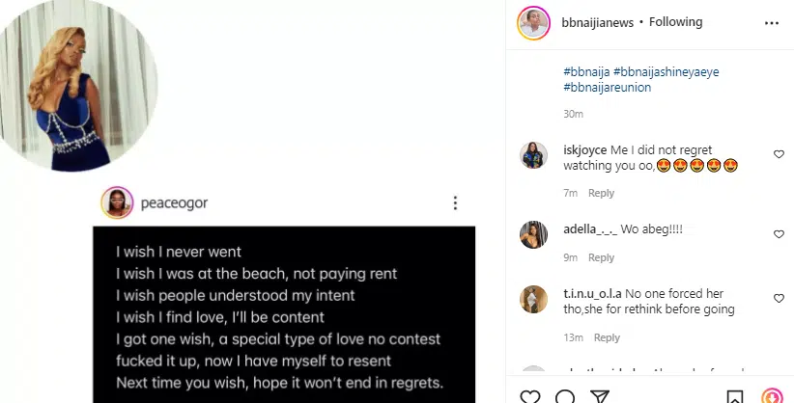794x403 pixels.
Task: Open the #bbnaijareunion hashtag
Action: click(607, 87)
